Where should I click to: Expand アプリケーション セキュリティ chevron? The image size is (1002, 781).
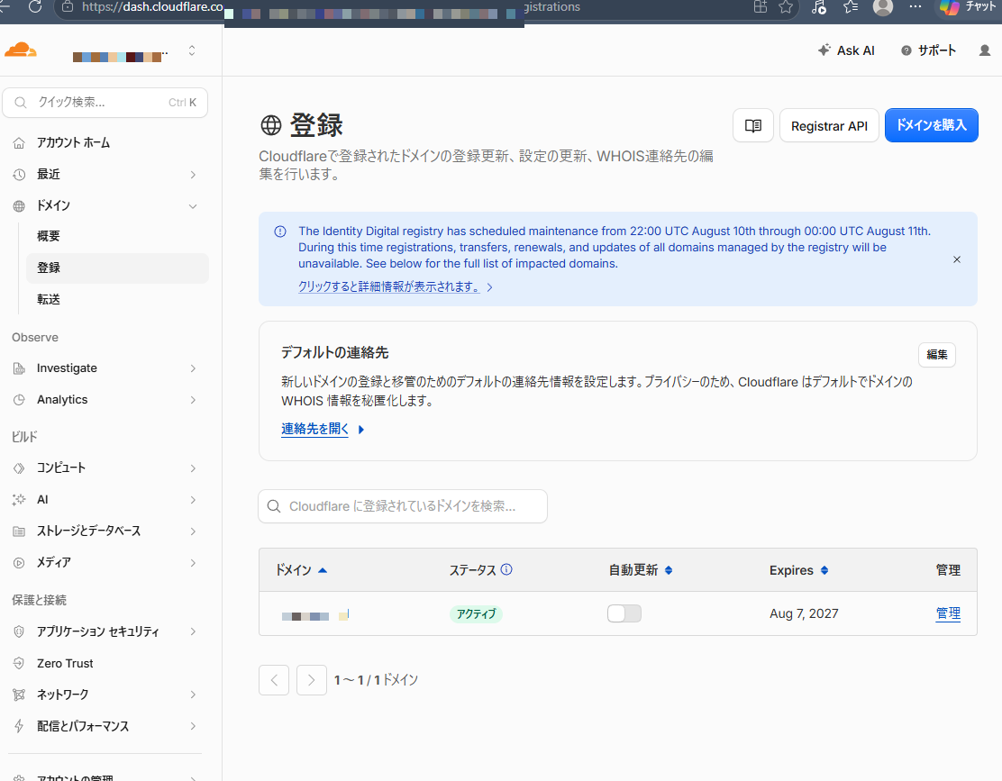point(192,631)
